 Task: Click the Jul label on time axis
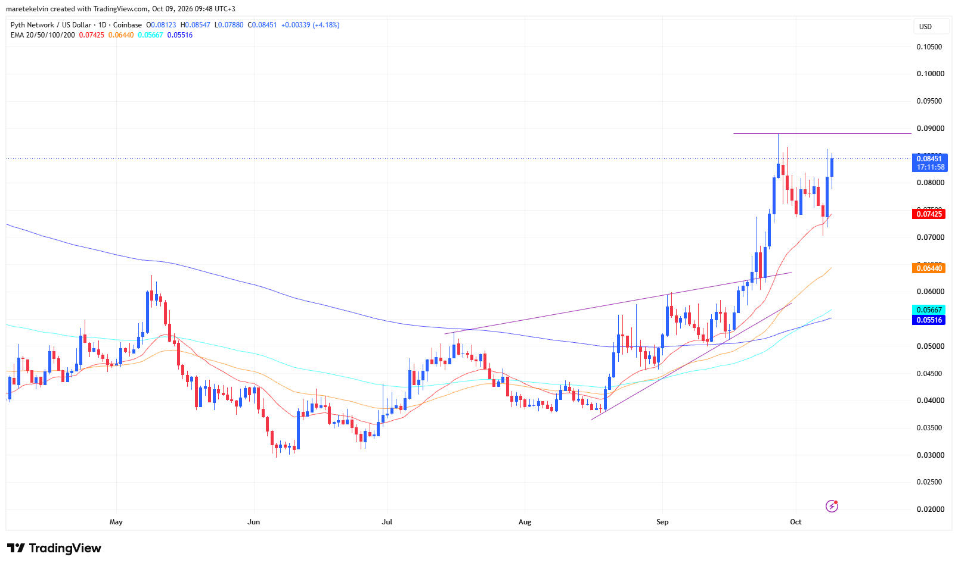click(x=387, y=522)
